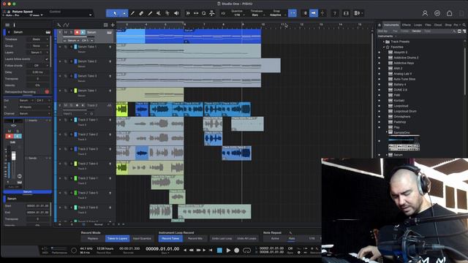468x263 pixels.
Task: Click the video player icon in the toolbar
Action: (346, 13)
